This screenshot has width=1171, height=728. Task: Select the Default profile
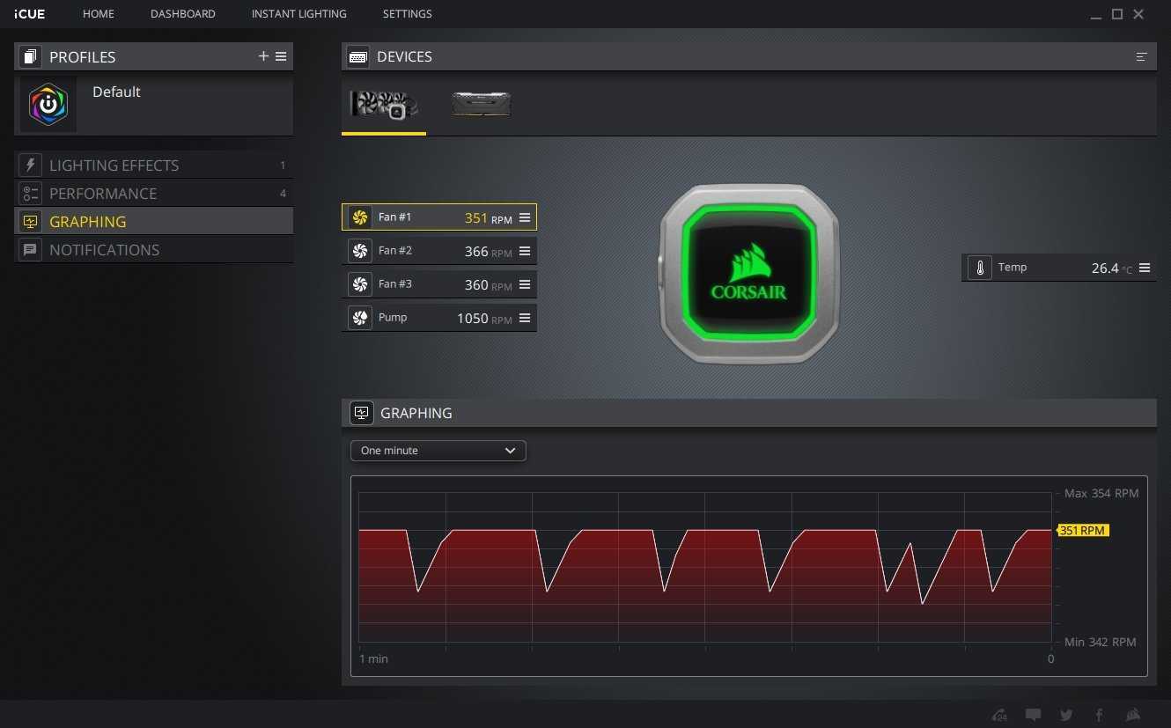point(115,92)
